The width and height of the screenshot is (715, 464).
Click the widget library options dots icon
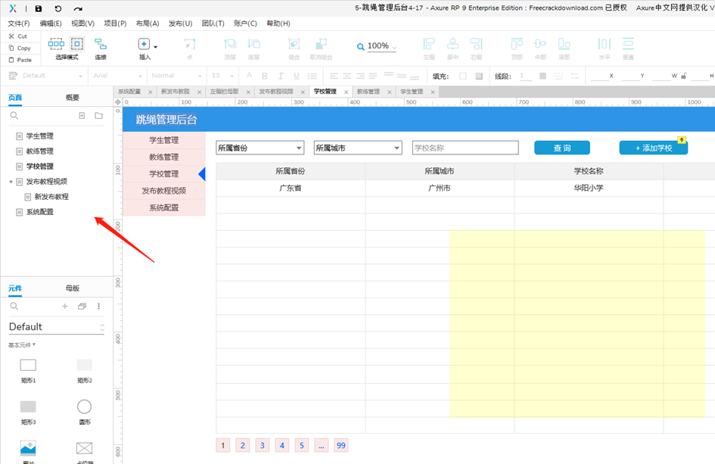(98, 306)
